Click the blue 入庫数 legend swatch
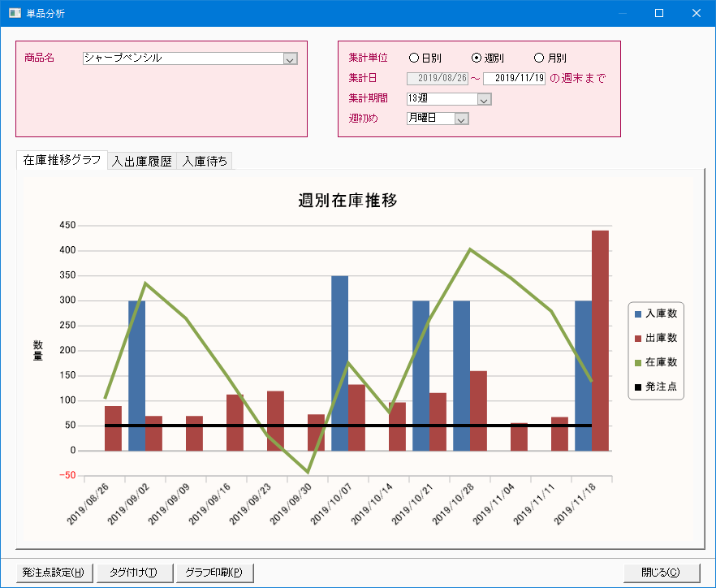The height and width of the screenshot is (588, 716). pos(638,313)
